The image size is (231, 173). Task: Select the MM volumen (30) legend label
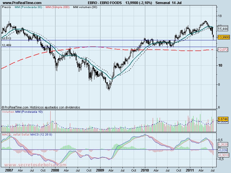[85, 7]
